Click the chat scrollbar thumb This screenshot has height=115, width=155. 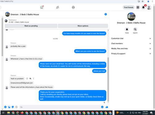[x=108, y=79]
